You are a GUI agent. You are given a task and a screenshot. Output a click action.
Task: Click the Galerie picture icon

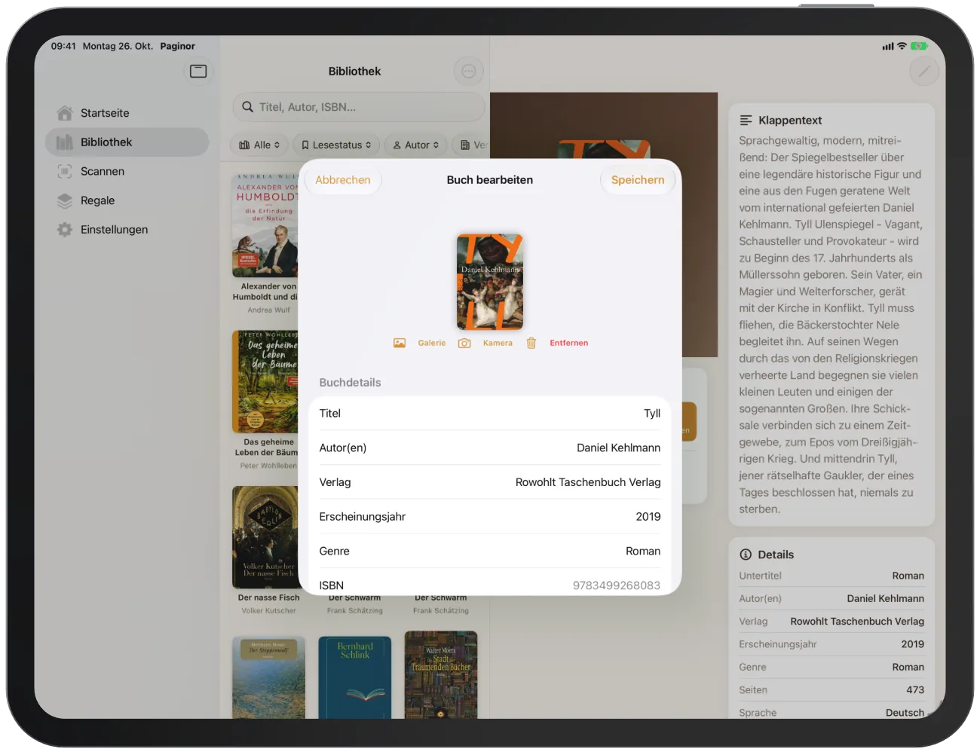tap(400, 343)
